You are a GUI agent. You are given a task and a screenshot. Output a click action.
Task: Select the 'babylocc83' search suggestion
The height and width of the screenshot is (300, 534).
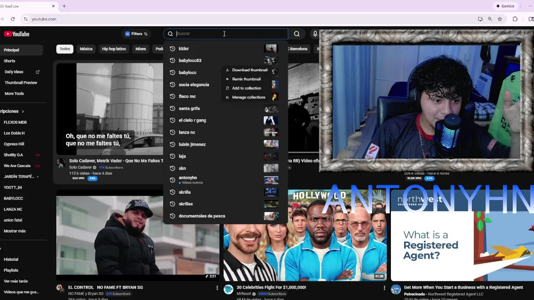225,60
